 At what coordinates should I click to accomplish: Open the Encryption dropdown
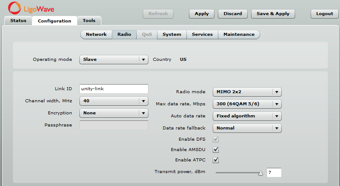coord(113,113)
